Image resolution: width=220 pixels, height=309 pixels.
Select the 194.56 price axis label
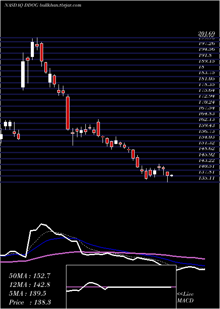206,49
